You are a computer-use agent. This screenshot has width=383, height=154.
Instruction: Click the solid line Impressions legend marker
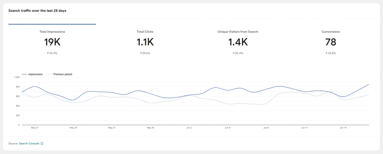point(24,74)
